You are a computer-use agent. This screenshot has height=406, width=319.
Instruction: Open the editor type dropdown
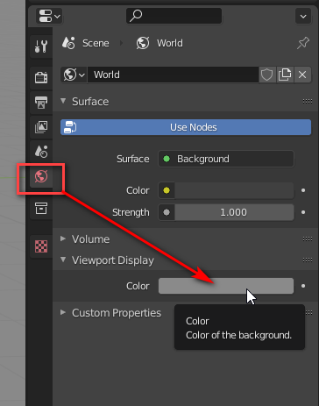(x=49, y=16)
